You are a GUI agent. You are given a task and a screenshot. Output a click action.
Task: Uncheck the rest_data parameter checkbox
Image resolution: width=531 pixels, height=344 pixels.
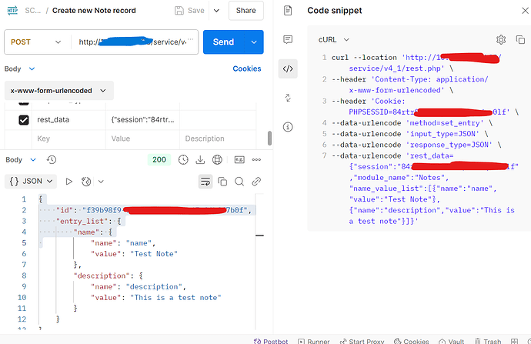pyautogui.click(x=24, y=120)
